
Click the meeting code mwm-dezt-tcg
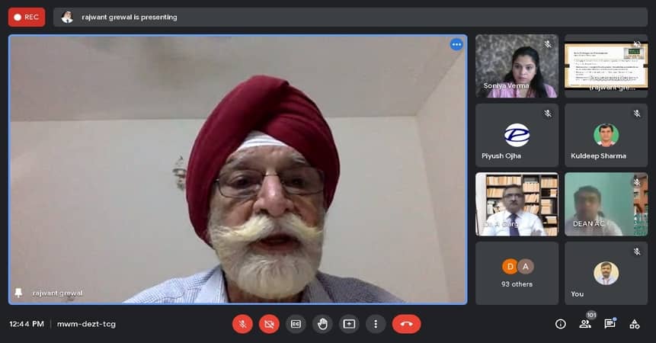[x=86, y=324]
